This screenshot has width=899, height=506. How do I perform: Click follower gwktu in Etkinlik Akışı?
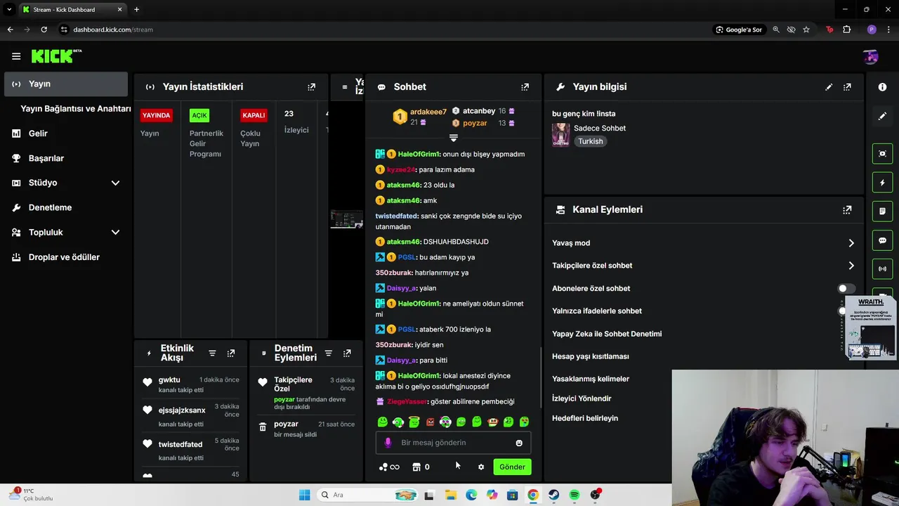coord(169,379)
